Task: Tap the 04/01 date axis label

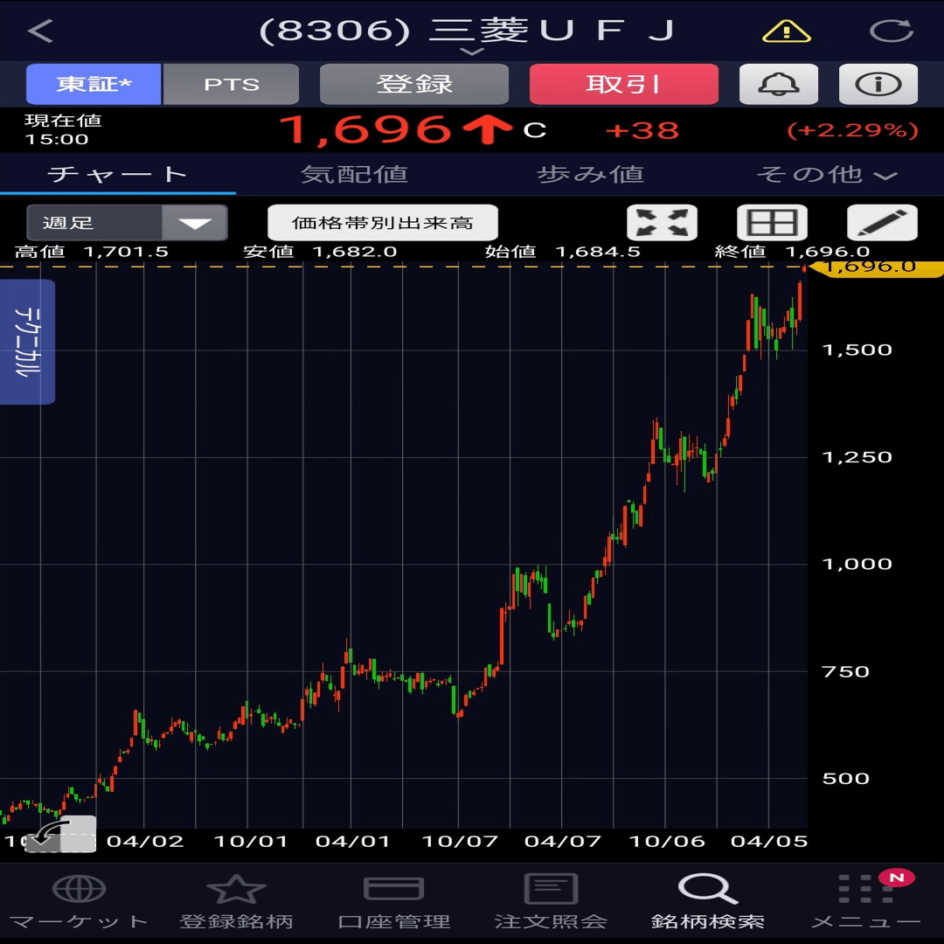Action: point(353,841)
